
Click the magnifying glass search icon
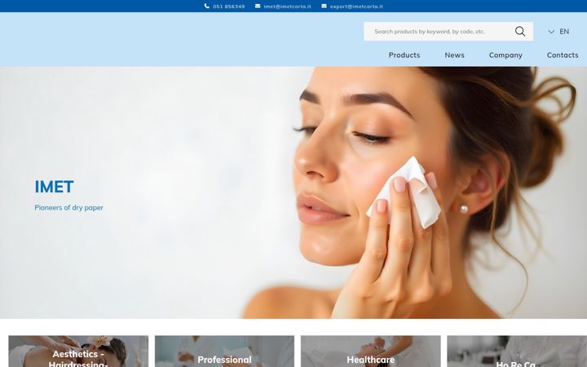click(520, 32)
